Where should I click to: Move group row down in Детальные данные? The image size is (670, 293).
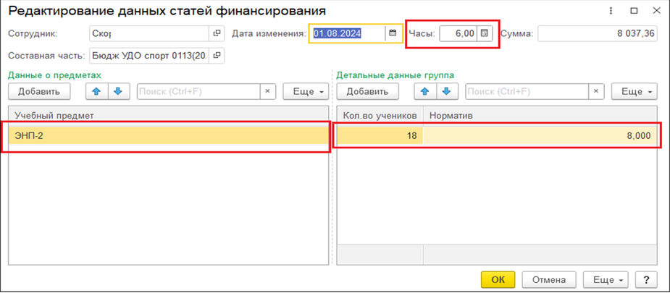pyautogui.click(x=447, y=91)
